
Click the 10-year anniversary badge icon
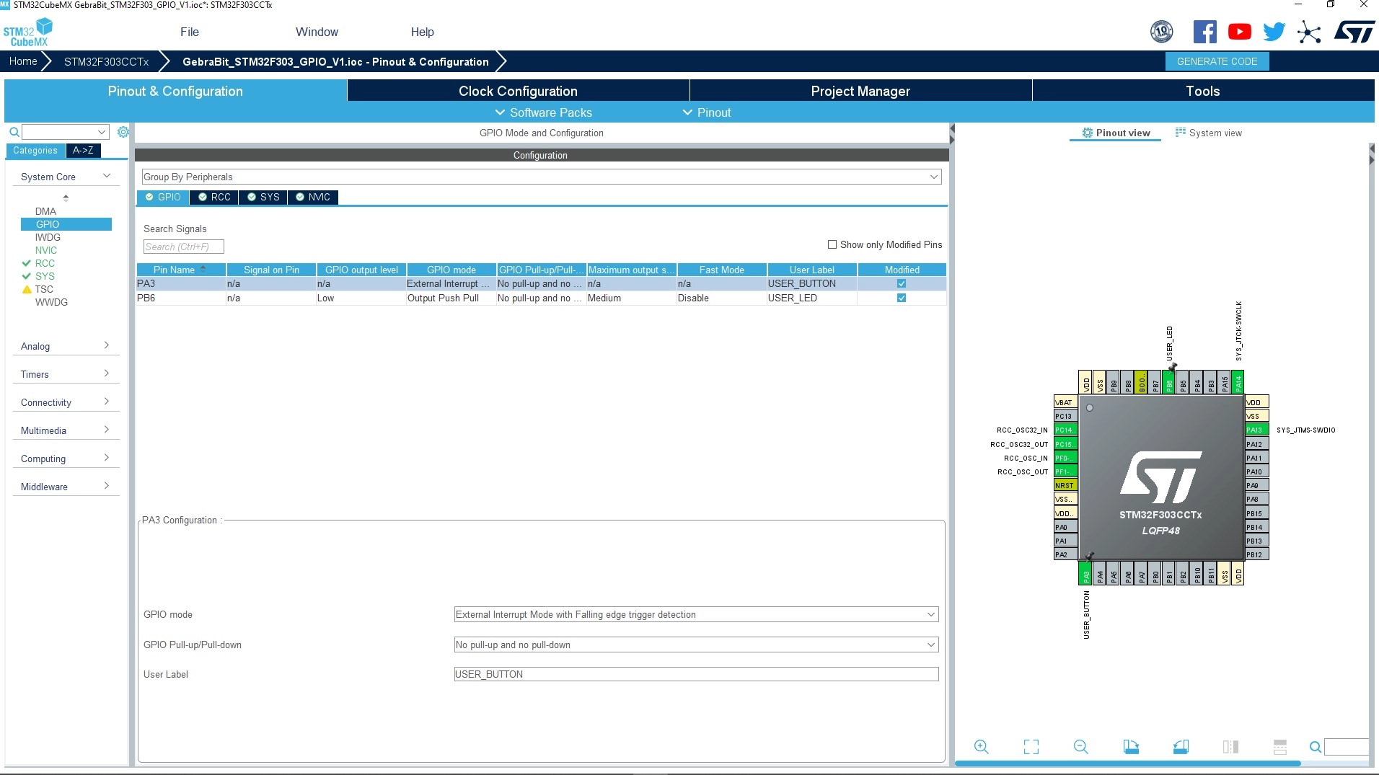point(1161,32)
